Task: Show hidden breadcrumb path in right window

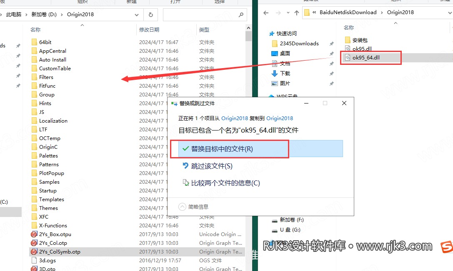Action: point(314,12)
